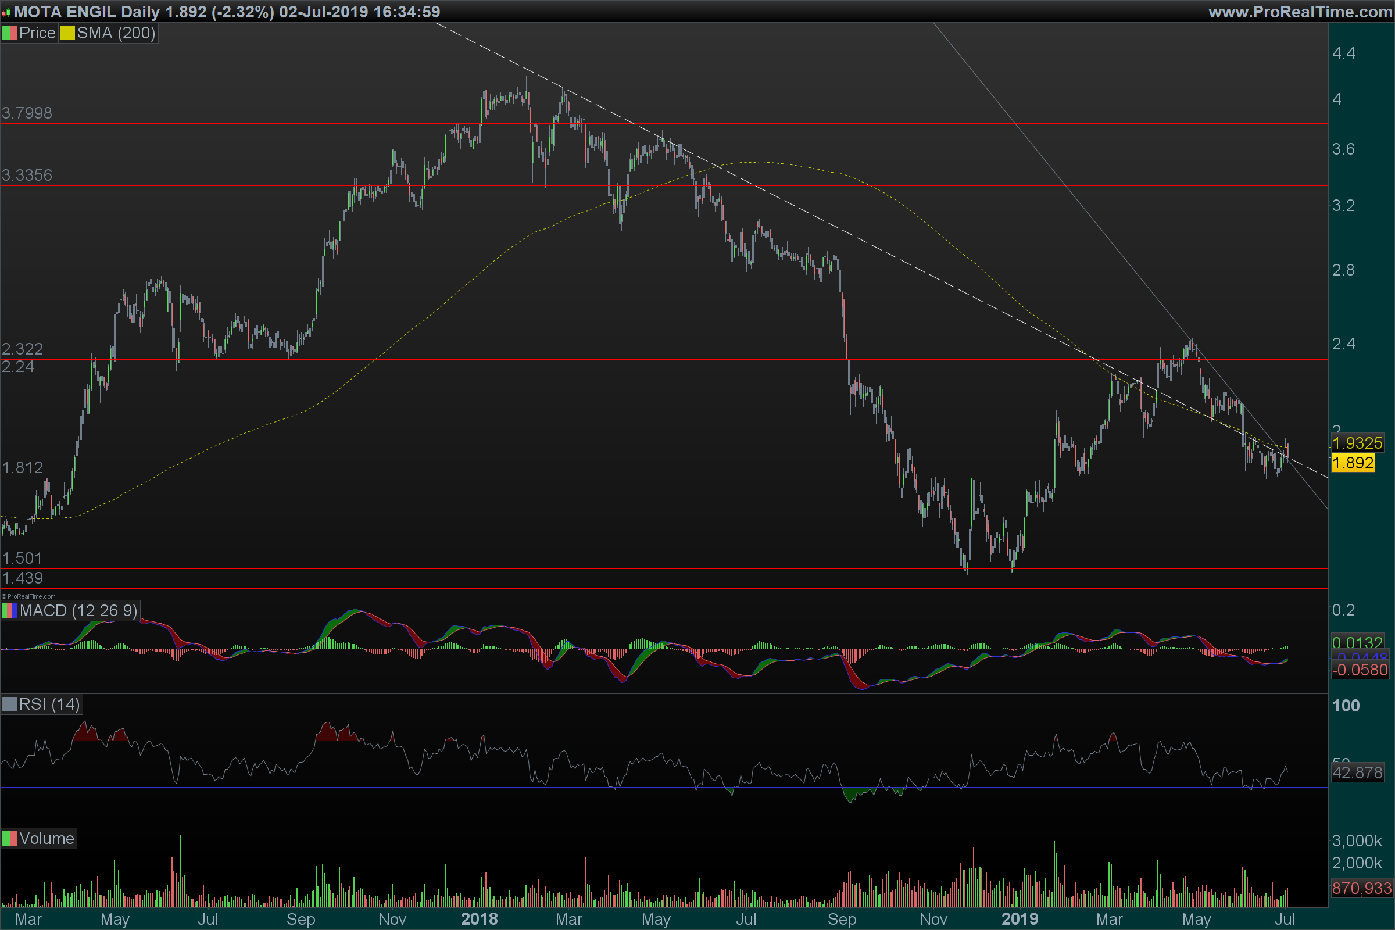Screen dimensions: 1395x930
Task: Click the small ProRealTime.com copyright text
Action: (x=28, y=597)
